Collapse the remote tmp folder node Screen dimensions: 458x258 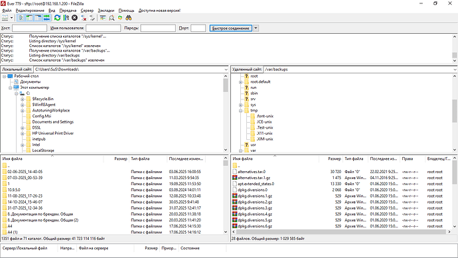[x=240, y=111]
